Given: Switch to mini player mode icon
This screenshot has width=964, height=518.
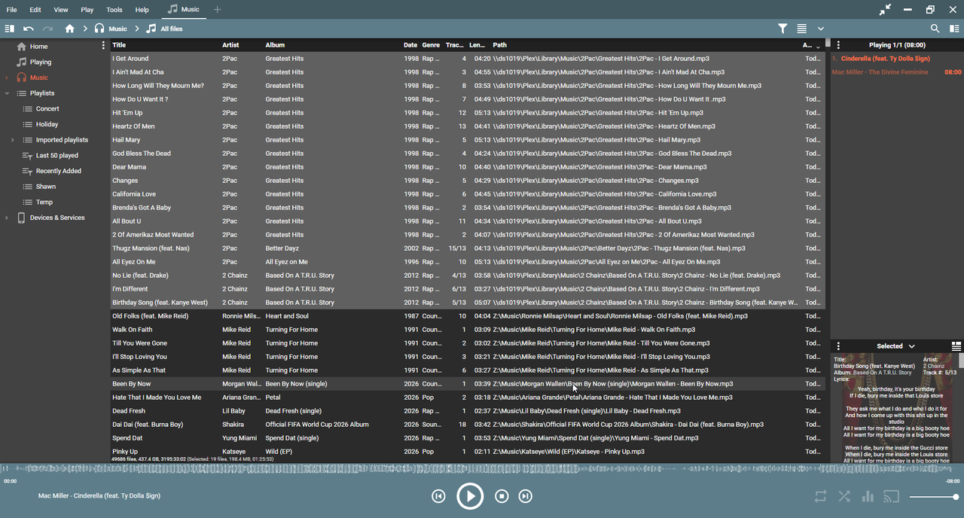Looking at the screenshot, I should click(885, 10).
